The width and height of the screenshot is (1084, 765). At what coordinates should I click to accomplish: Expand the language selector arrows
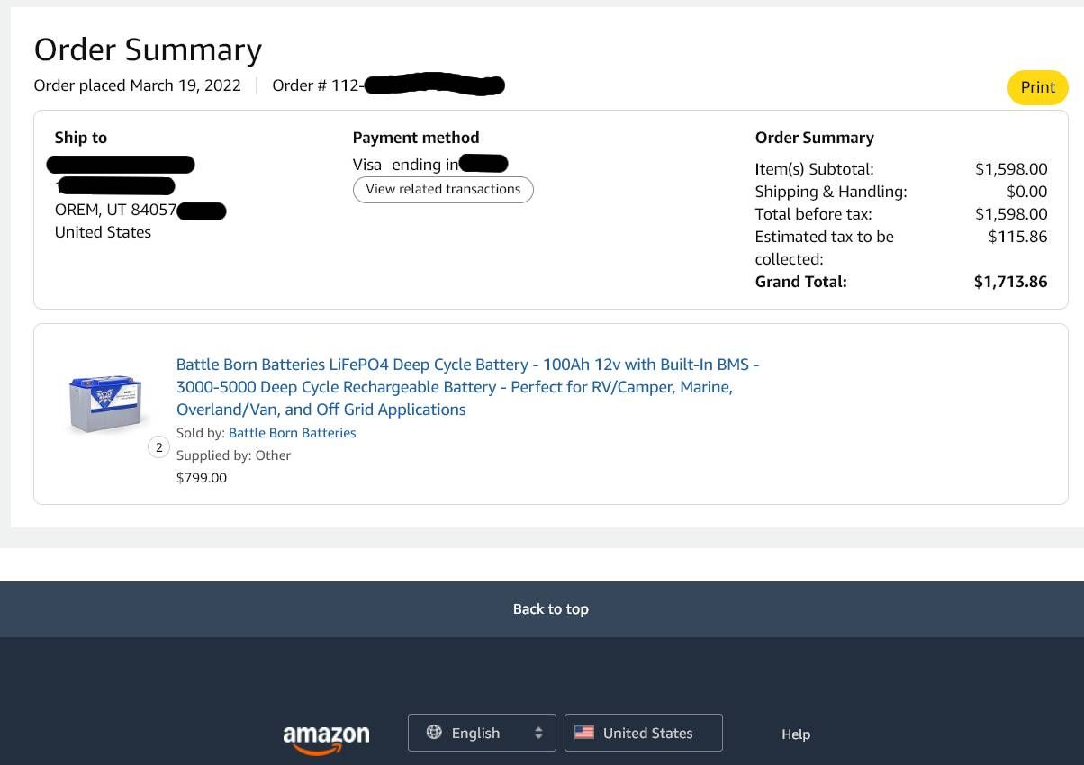(538, 733)
